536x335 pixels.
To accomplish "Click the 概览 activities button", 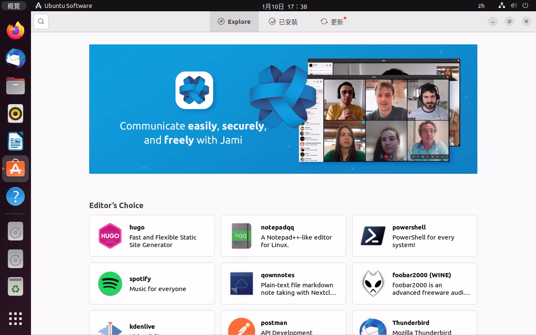I will (14, 6).
